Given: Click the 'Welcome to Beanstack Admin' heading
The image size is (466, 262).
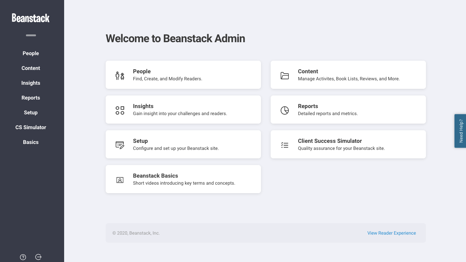Looking at the screenshot, I should coord(175,38).
